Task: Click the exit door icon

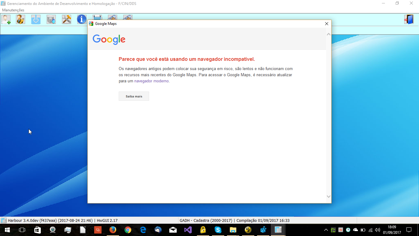Action: (409, 19)
